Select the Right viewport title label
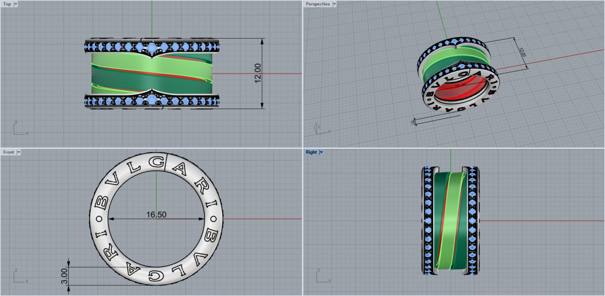This screenshot has width=605, height=296. point(311,152)
